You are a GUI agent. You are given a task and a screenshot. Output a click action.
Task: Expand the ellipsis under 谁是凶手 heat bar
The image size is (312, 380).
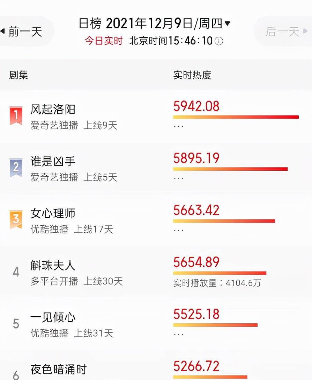pos(178,178)
